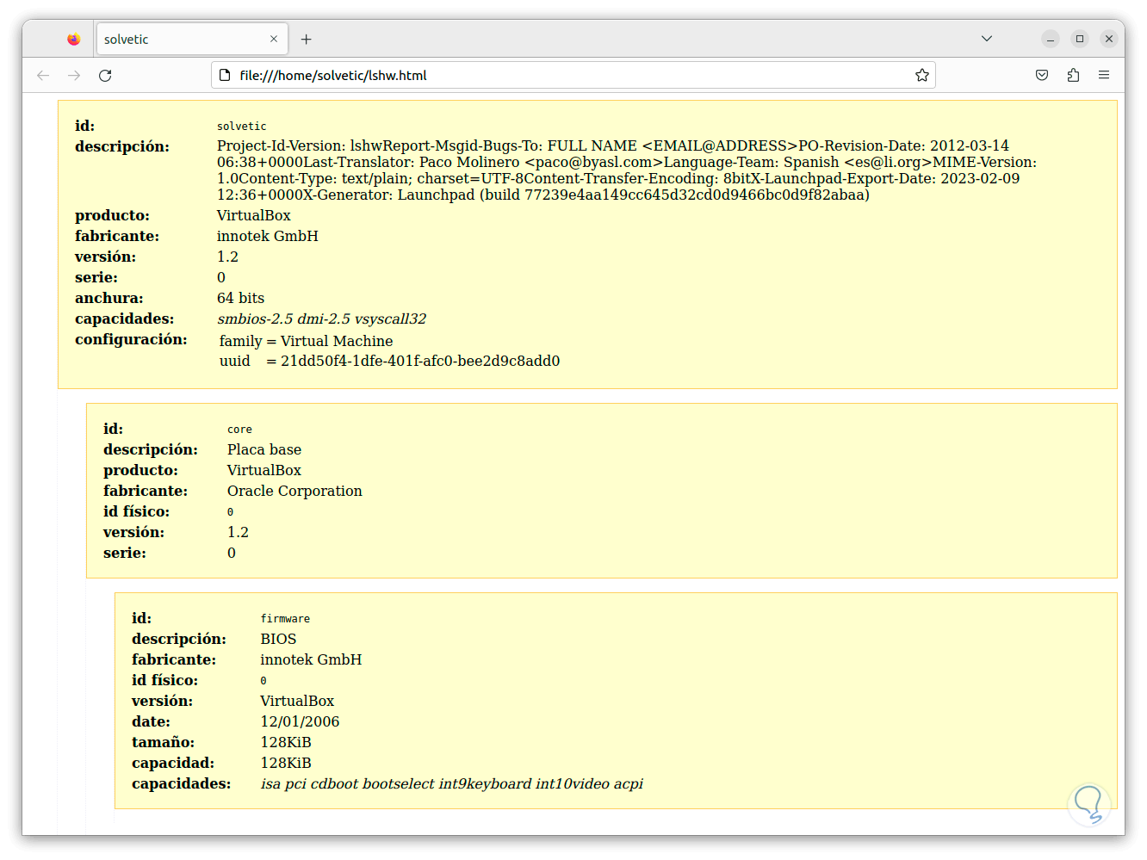Click the 'tamaño:' label

163,742
